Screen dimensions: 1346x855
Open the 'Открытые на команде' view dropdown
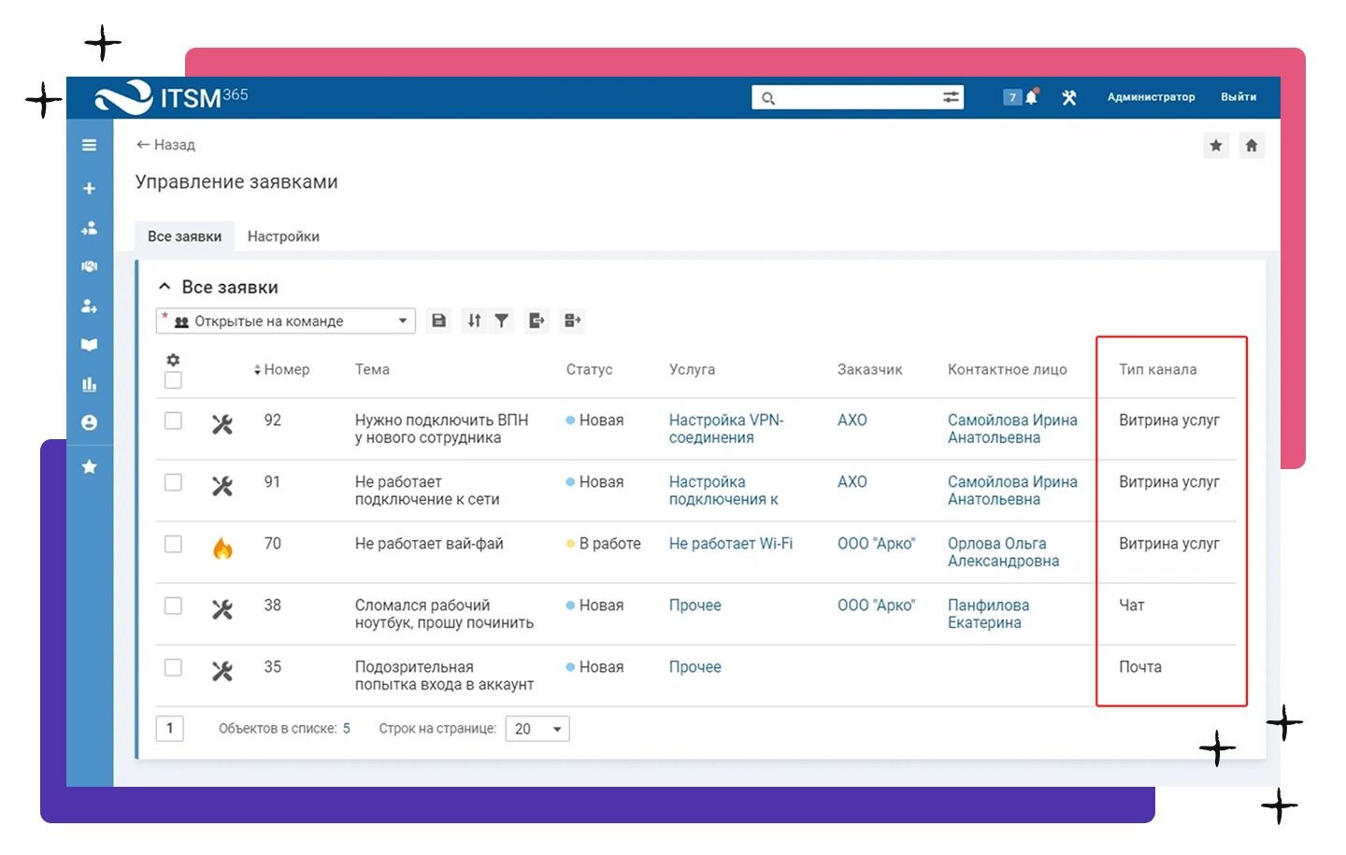pyautogui.click(x=285, y=321)
